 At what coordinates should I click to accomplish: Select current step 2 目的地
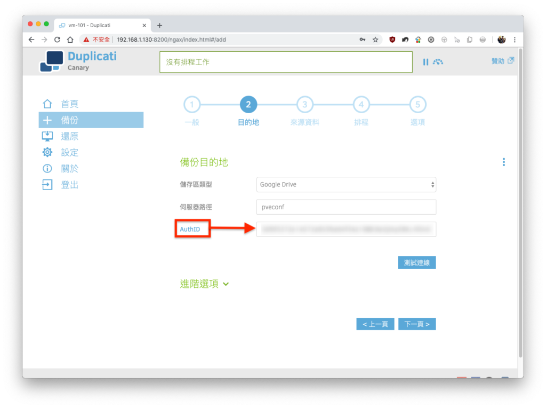coord(248,105)
